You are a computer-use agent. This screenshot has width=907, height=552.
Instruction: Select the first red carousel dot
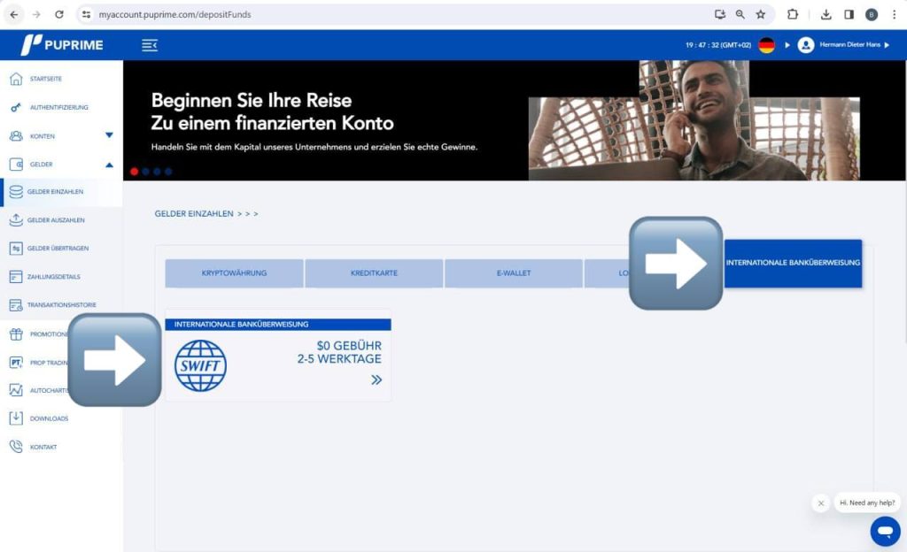point(135,172)
